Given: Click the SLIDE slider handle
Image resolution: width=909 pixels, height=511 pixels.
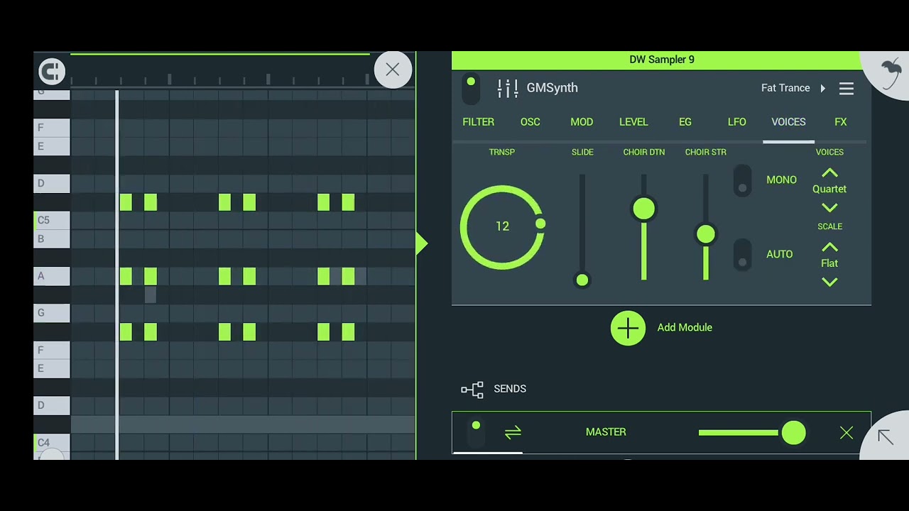Looking at the screenshot, I should pyautogui.click(x=582, y=280).
